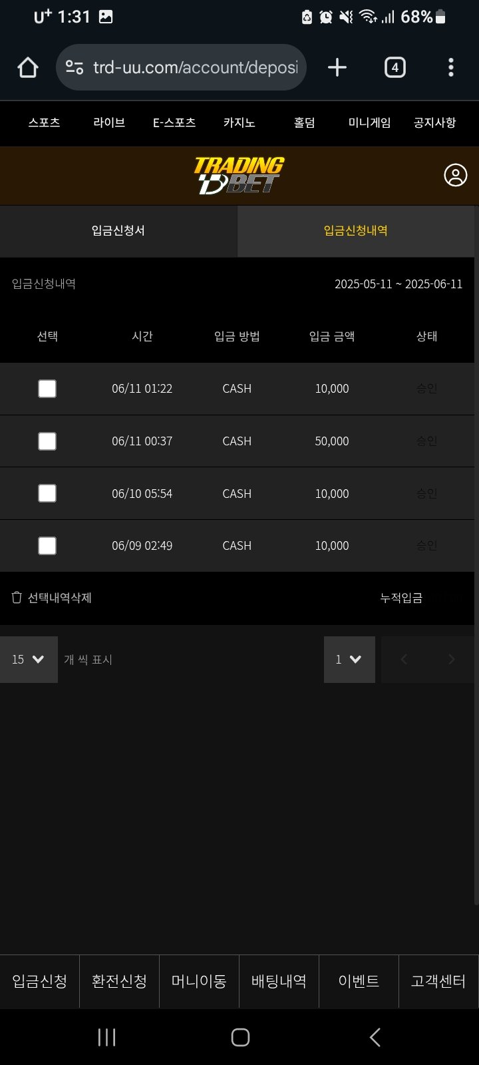Image resolution: width=479 pixels, height=1065 pixels.
Task: Tick the checkbox for 06/09 02:49 row
Action: [47, 546]
